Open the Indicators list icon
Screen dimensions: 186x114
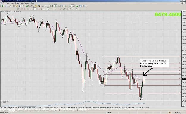coord(77,6)
